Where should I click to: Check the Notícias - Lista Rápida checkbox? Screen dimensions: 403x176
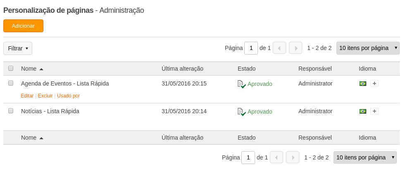pyautogui.click(x=11, y=111)
